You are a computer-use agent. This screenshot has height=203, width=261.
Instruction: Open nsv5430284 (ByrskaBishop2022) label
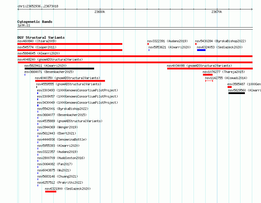221,41
